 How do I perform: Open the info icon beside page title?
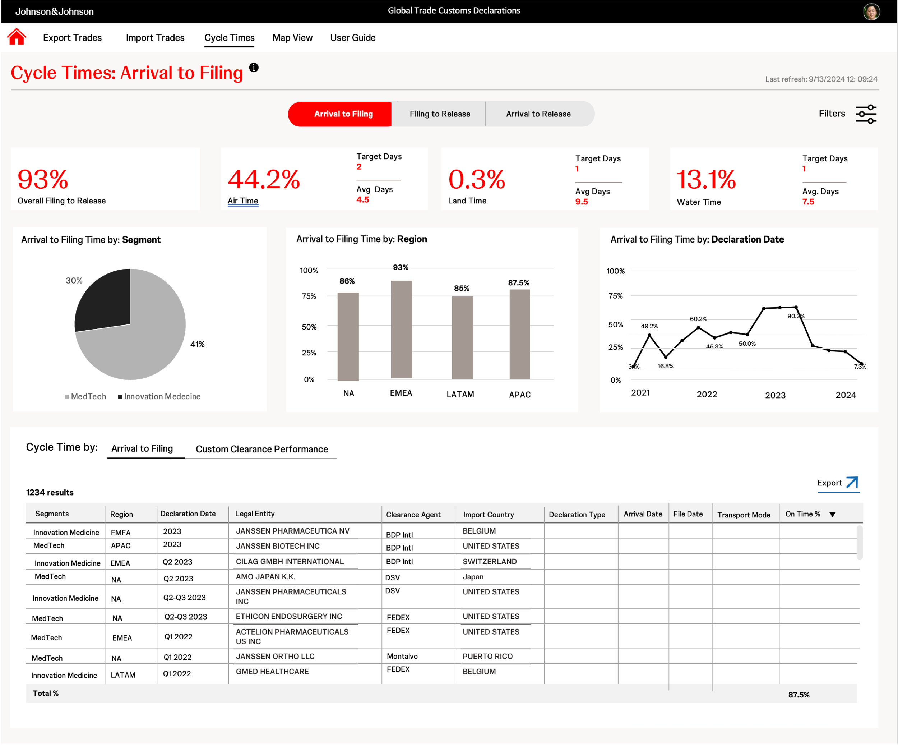pyautogui.click(x=254, y=68)
